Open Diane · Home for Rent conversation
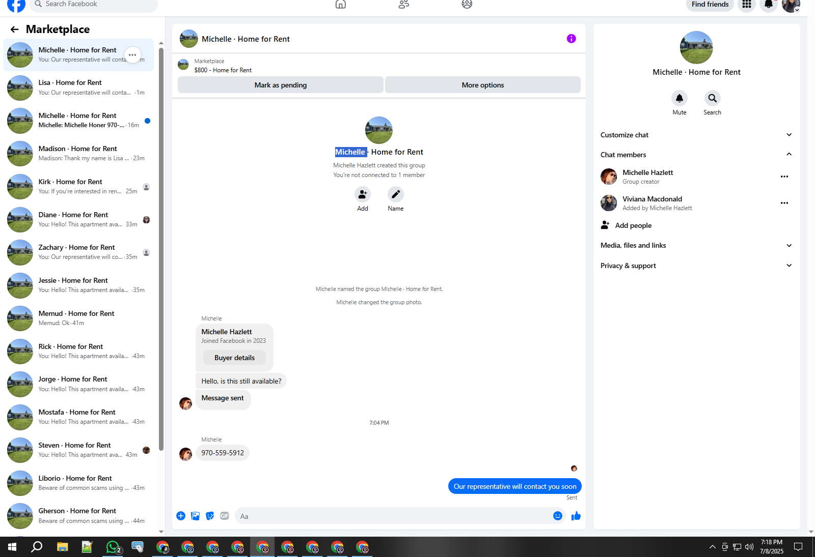815x557 pixels. pos(78,220)
